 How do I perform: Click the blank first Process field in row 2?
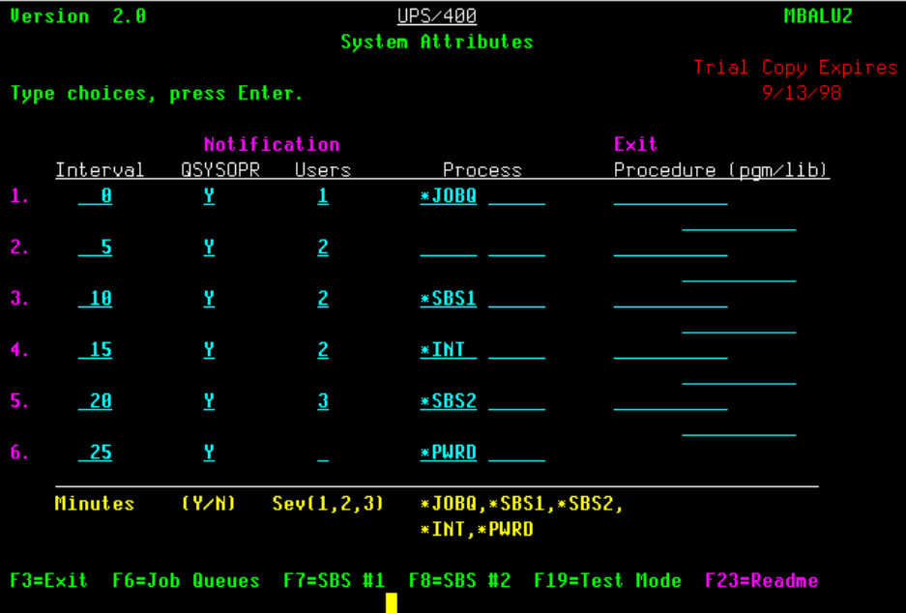click(449, 248)
